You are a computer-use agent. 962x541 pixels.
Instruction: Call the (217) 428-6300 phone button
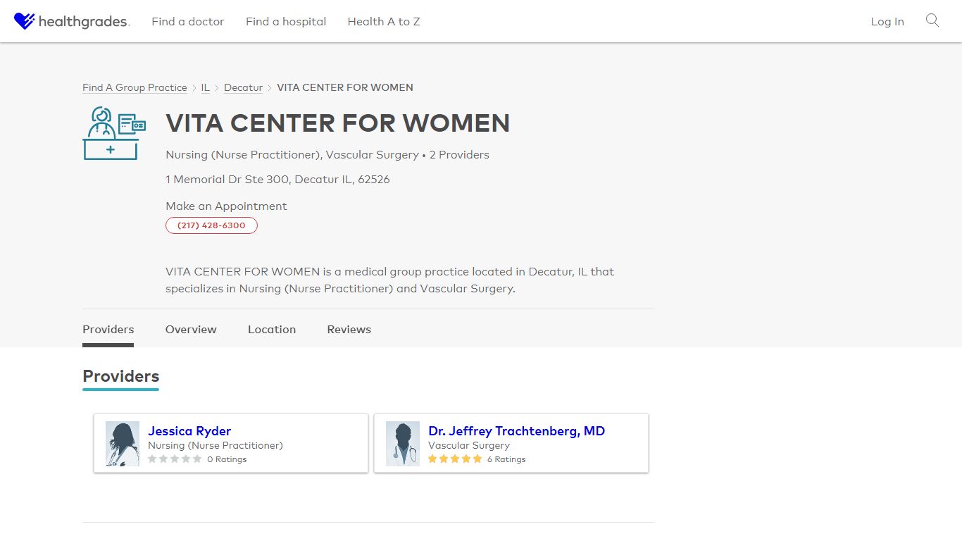(x=211, y=225)
